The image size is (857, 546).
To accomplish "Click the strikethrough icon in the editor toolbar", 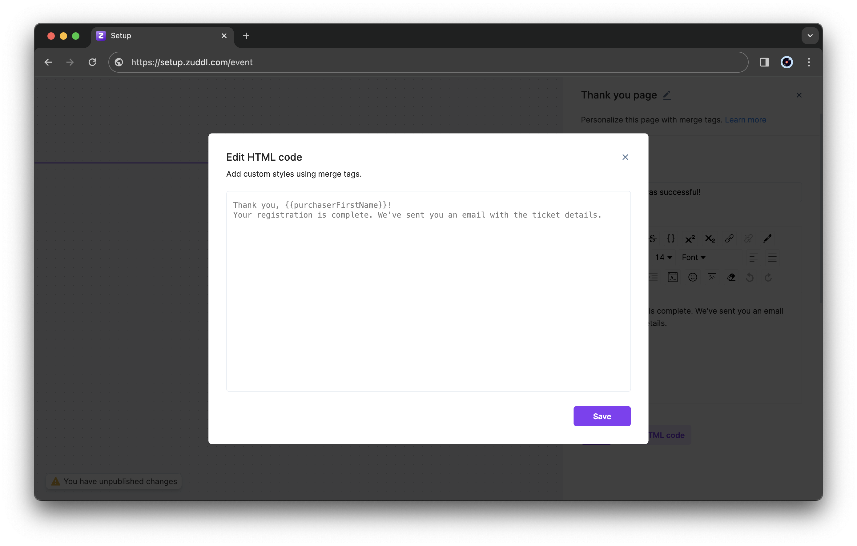I will click(x=653, y=238).
